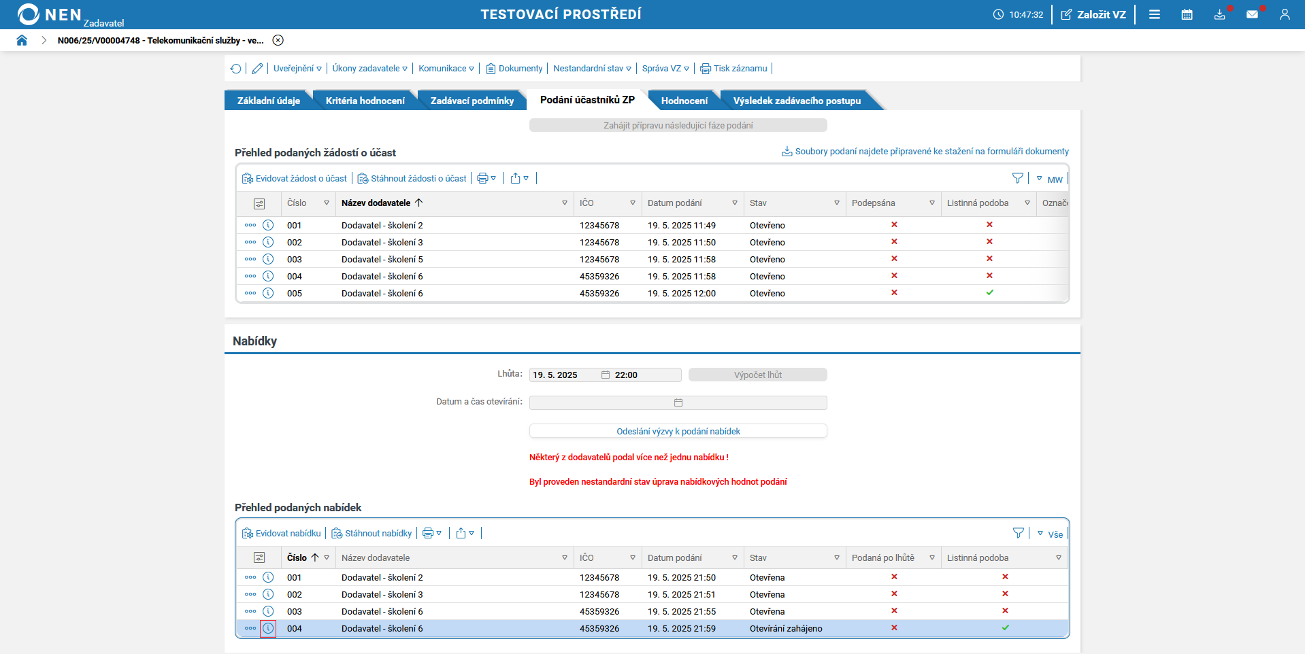Click the home icon in breadcrumb

(x=22, y=40)
